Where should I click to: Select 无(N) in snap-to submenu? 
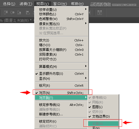[103, 128]
